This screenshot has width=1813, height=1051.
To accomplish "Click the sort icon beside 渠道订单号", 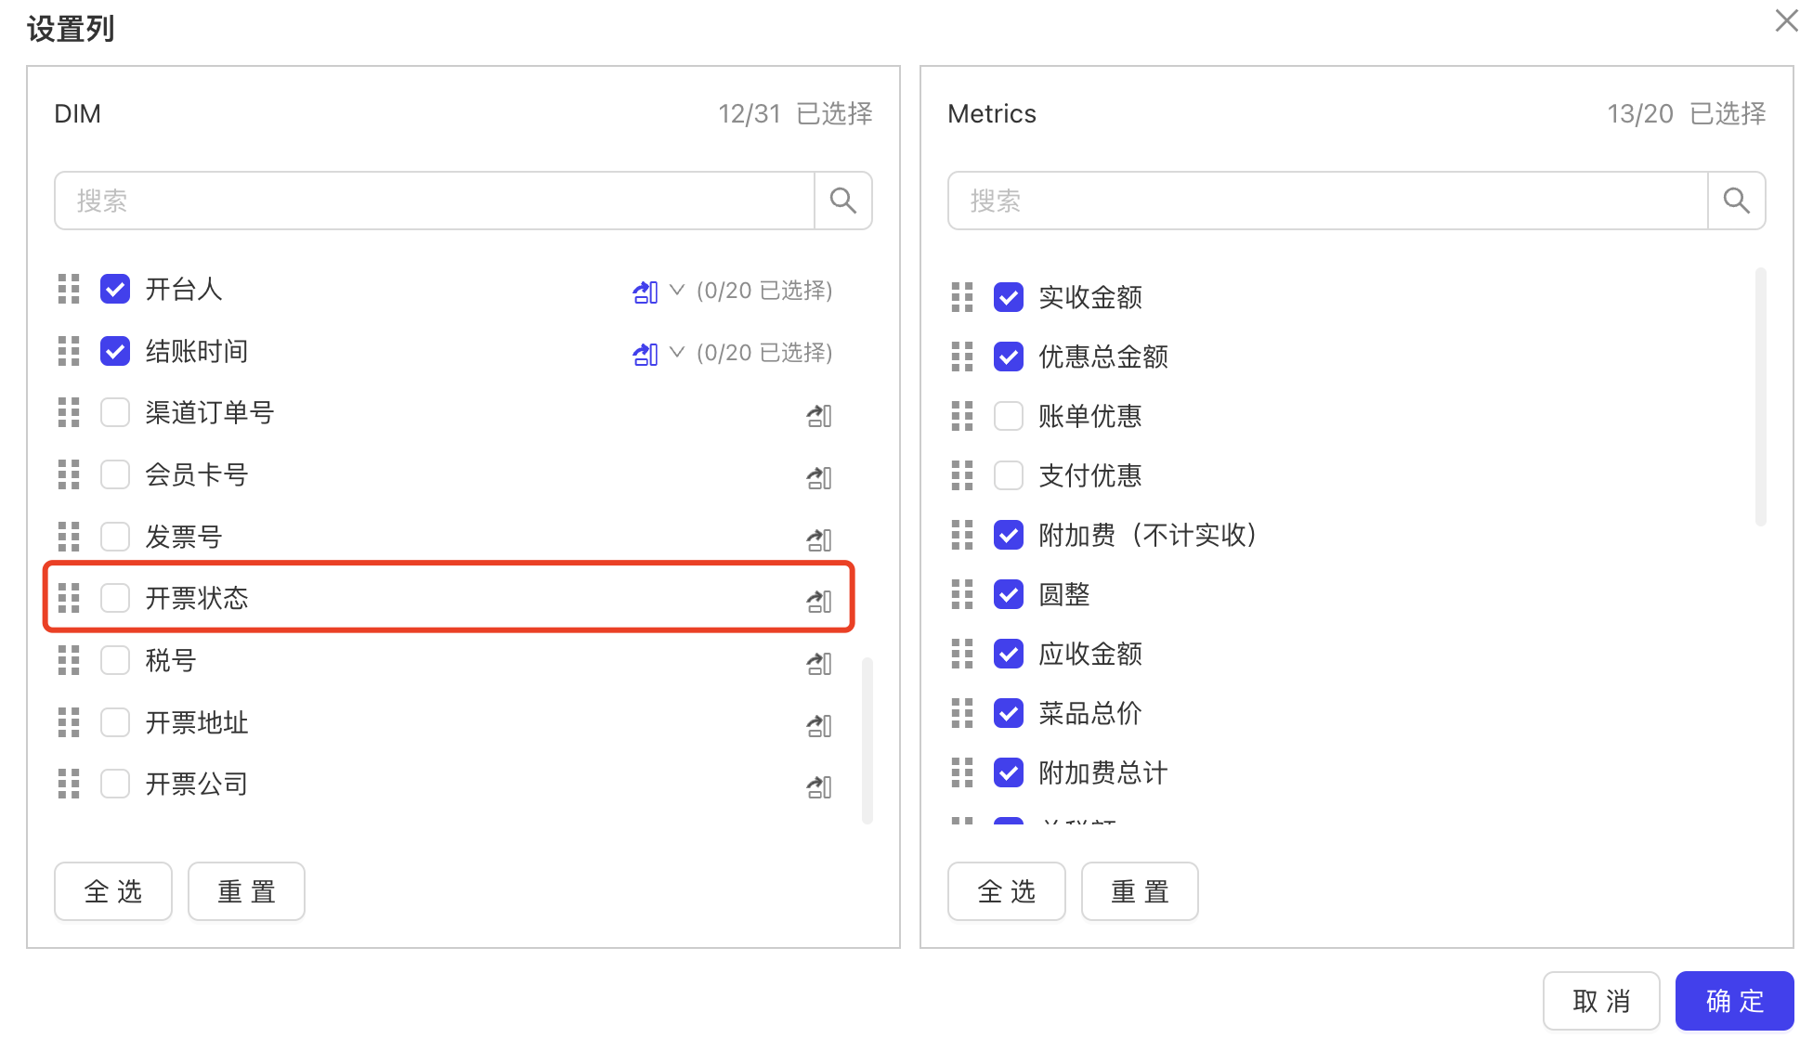I will (819, 415).
